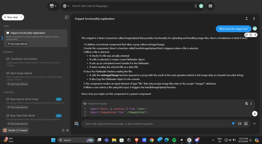Open Spotify from the taskbar
The image size is (262, 144).
point(174,140)
